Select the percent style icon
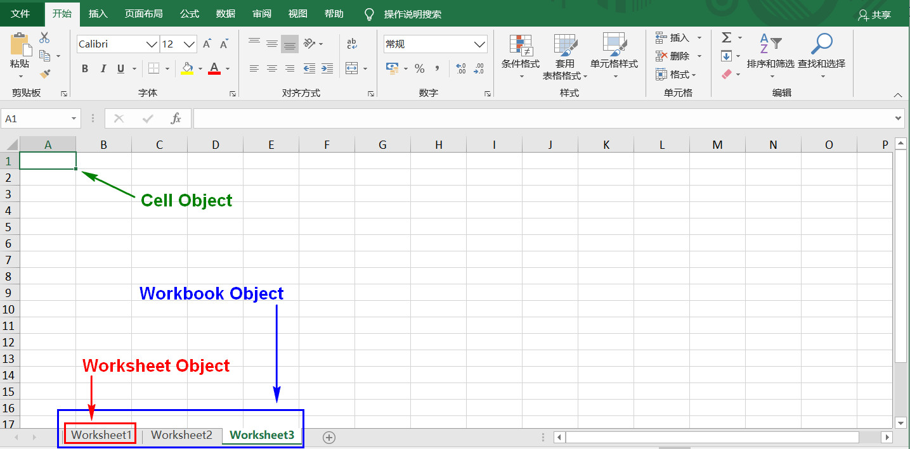This screenshot has width=910, height=449. coord(420,68)
